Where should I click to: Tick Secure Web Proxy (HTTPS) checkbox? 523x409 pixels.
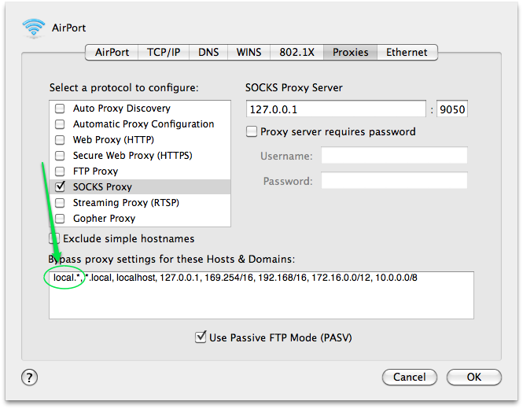pyautogui.click(x=60, y=156)
